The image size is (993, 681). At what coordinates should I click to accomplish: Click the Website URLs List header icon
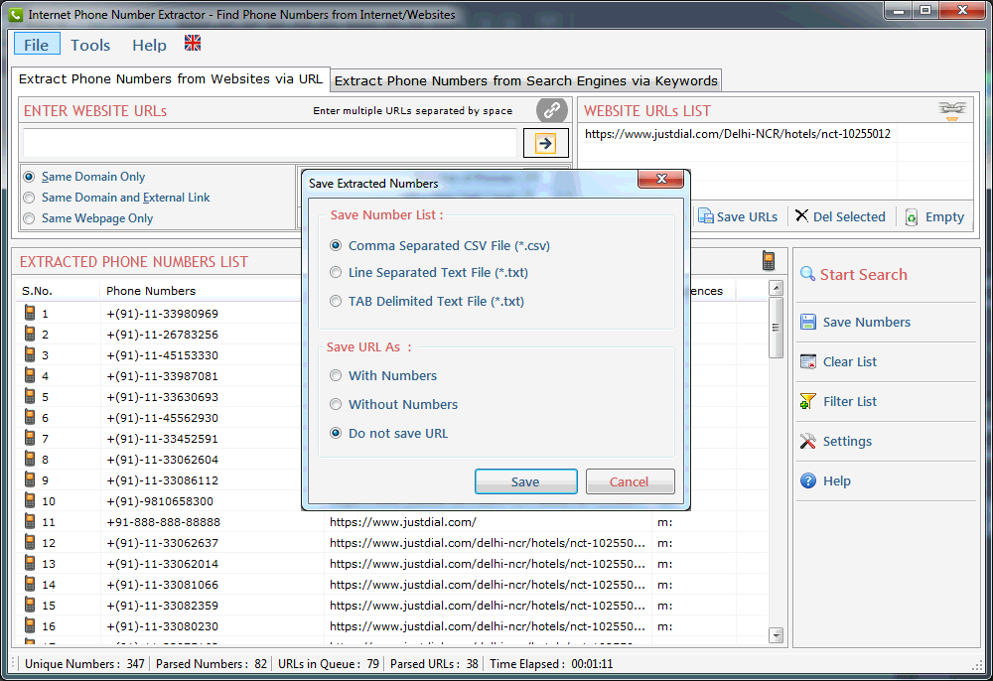[952, 110]
